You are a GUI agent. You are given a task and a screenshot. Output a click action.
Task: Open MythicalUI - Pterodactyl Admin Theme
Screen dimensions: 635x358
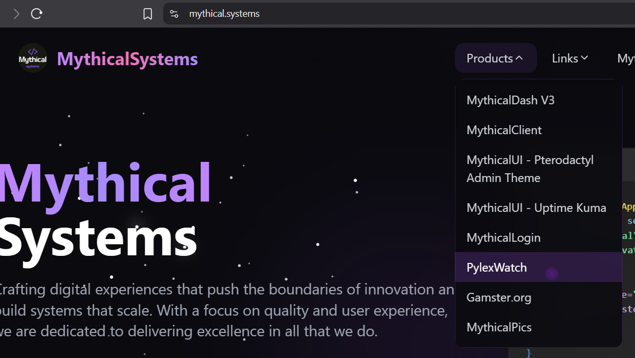[529, 168]
